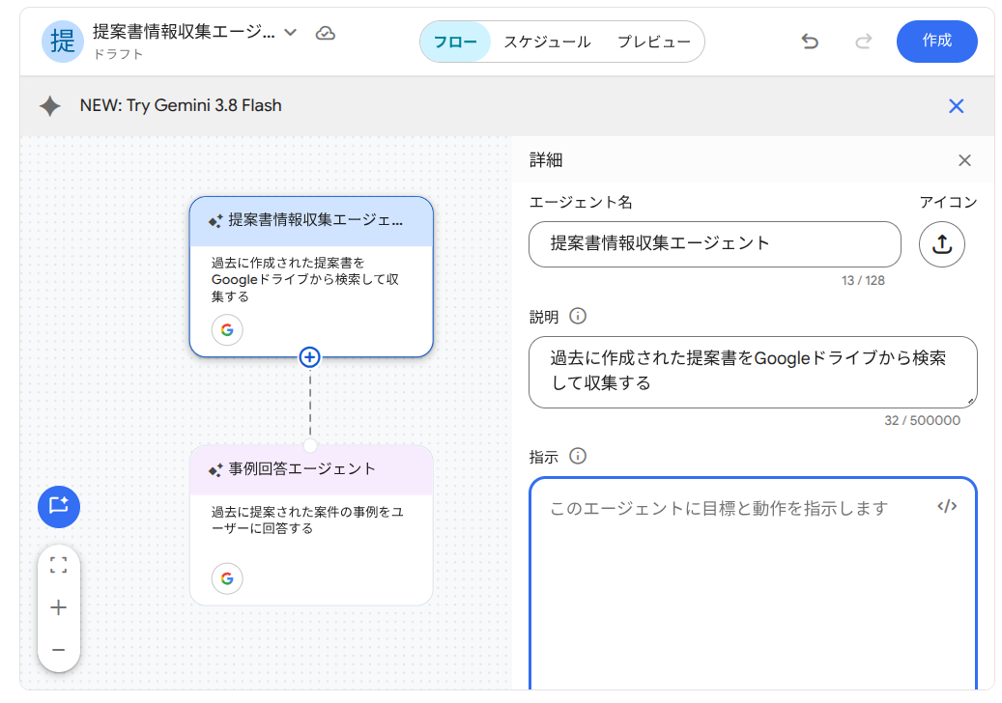Focus the 指示 instructions text area
Viewport: 1002px width, 703px height.
[753, 584]
